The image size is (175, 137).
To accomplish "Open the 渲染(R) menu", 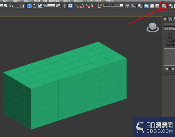I will point(66,1).
